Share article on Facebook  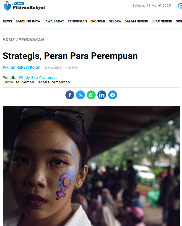click(x=70, y=95)
